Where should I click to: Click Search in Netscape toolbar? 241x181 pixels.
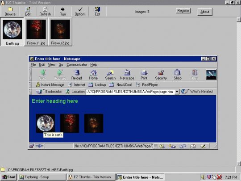110,75
